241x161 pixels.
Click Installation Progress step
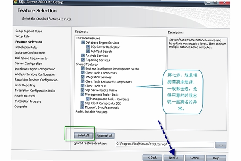point(28,101)
